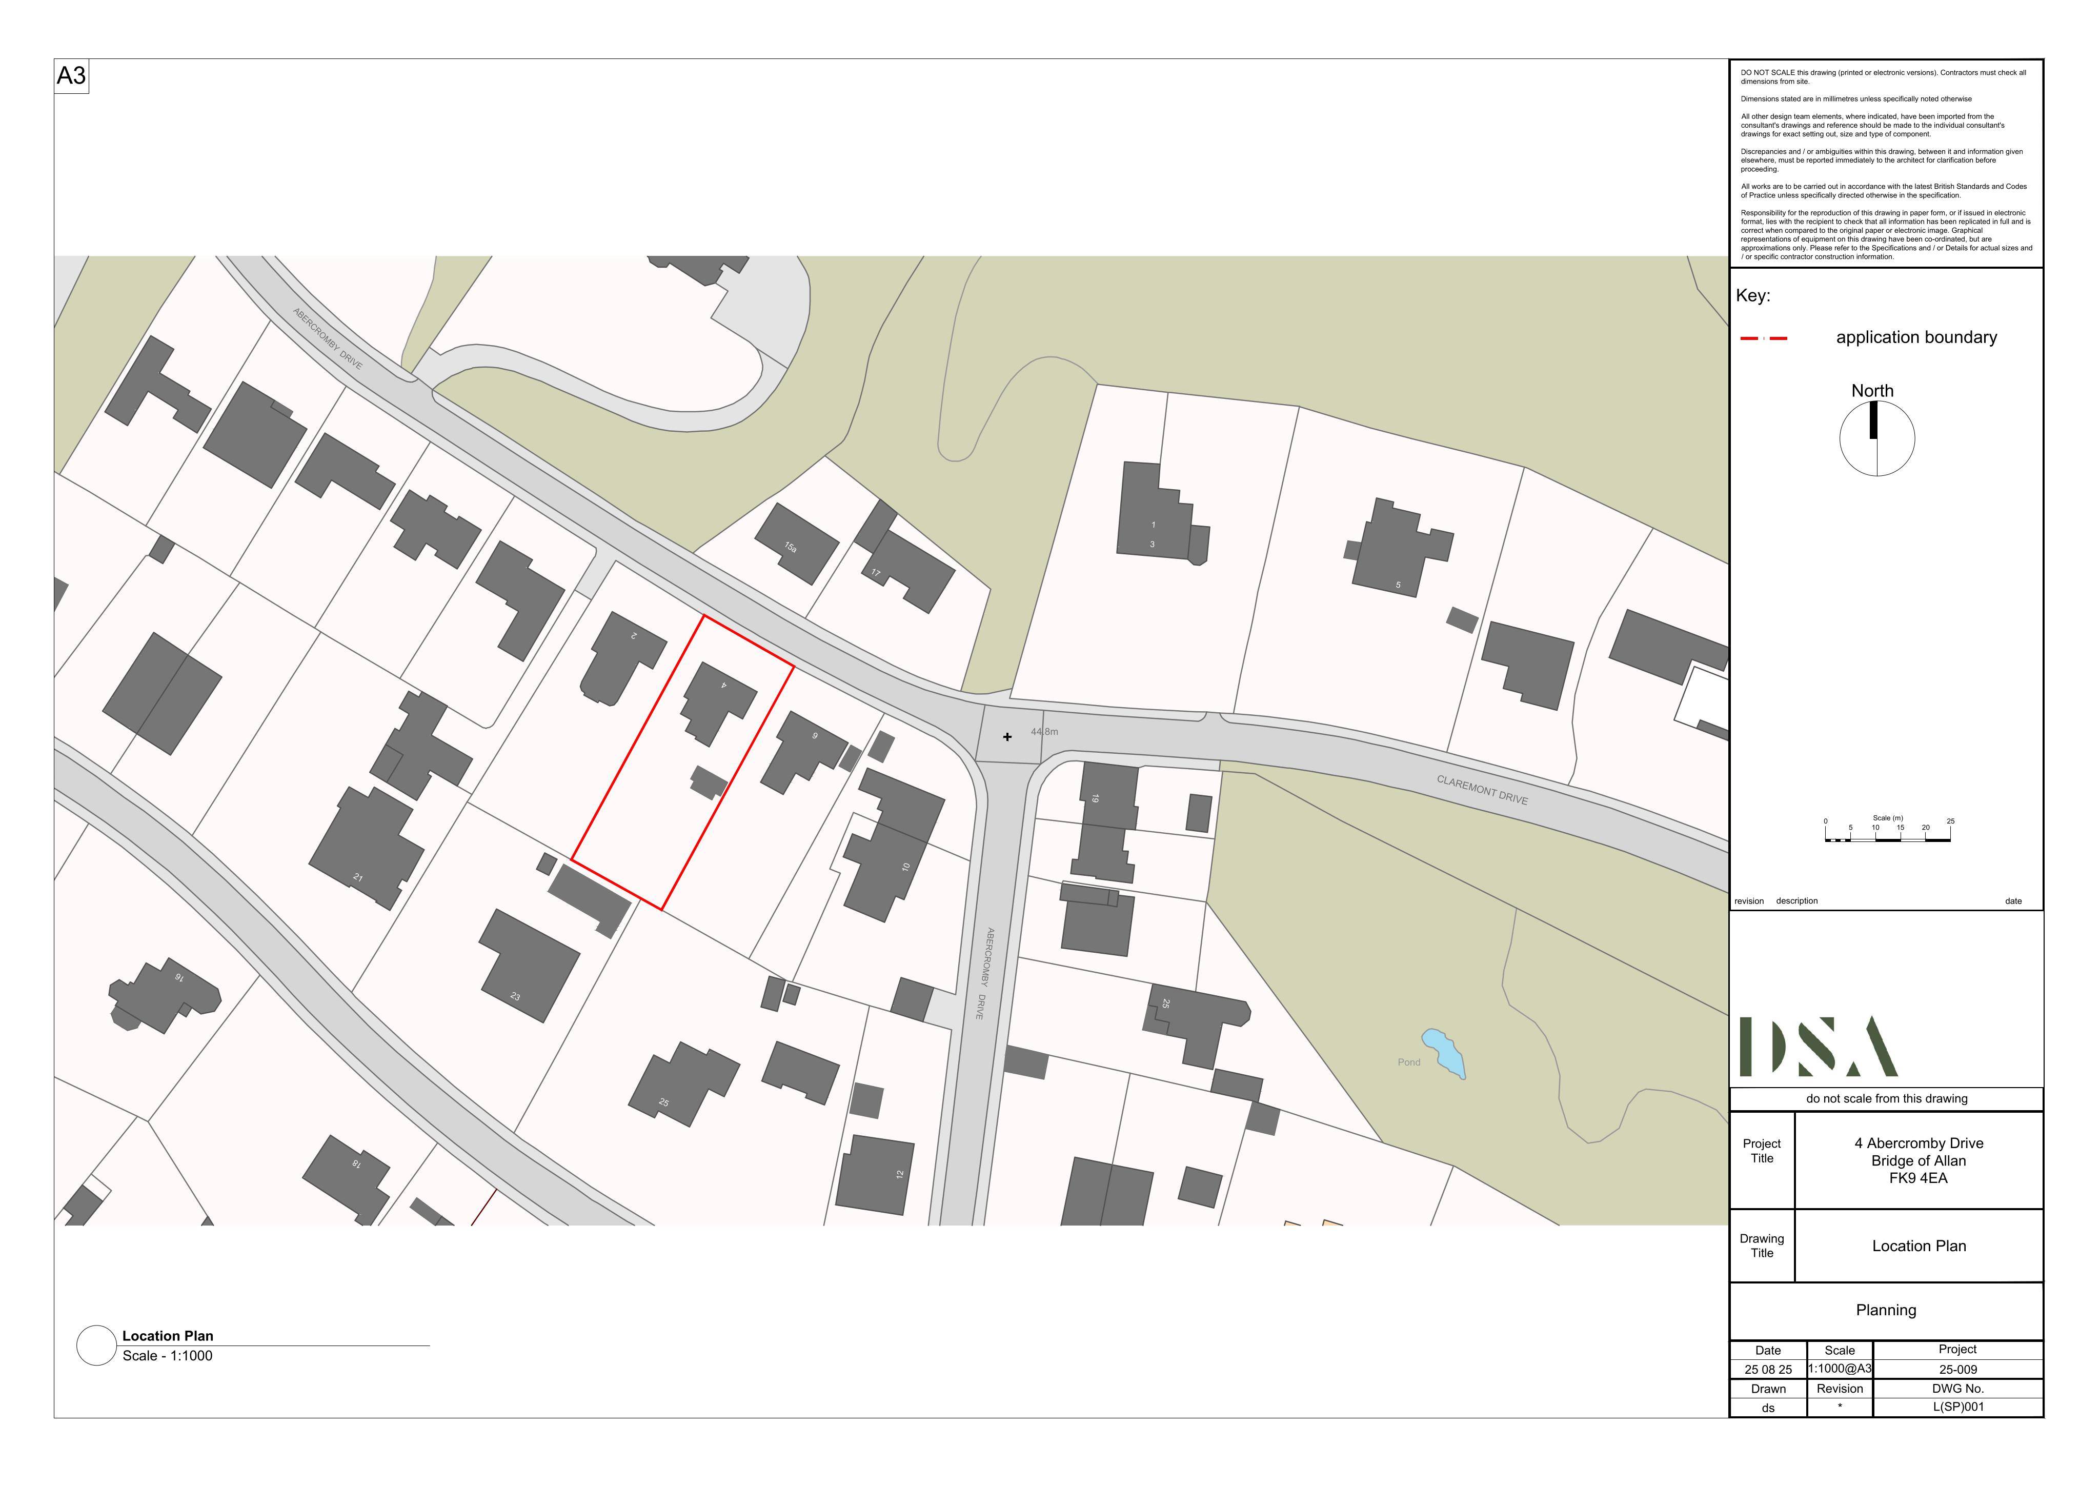
Task: Click the 'Planning' status cell
Action: 1886,1310
